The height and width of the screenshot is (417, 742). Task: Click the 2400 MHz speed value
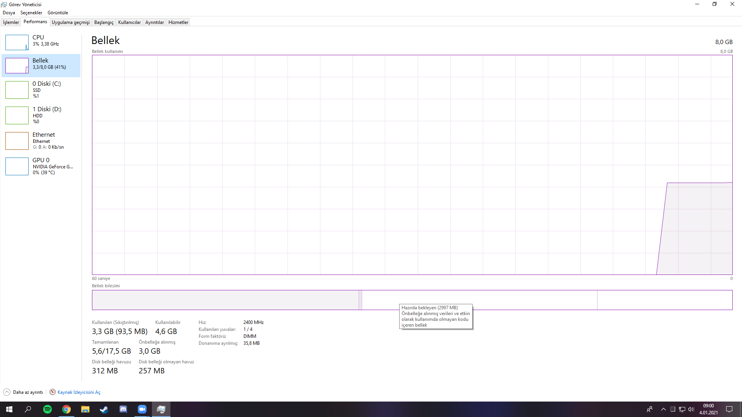pos(254,322)
